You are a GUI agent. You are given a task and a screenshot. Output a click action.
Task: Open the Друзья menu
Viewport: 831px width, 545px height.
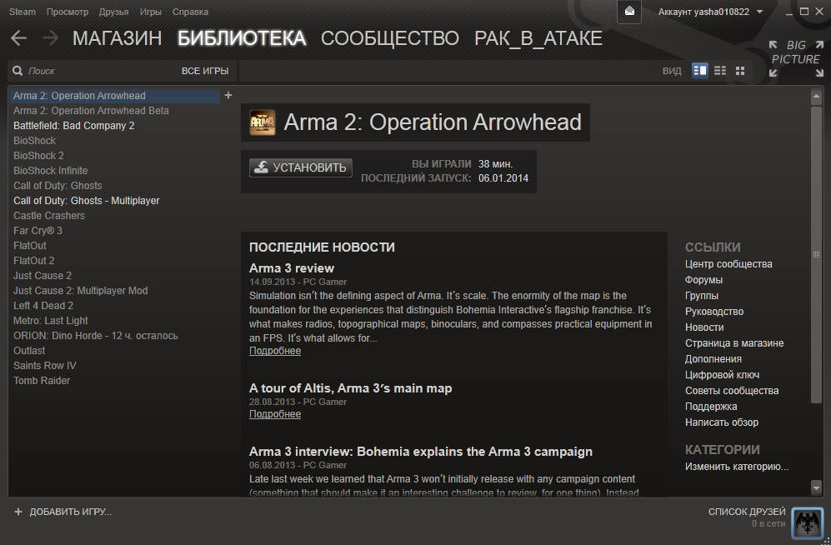click(114, 12)
